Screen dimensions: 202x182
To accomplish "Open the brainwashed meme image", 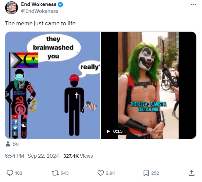I will point(53,85).
